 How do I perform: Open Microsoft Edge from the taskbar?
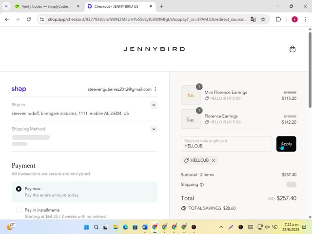coord(125,227)
